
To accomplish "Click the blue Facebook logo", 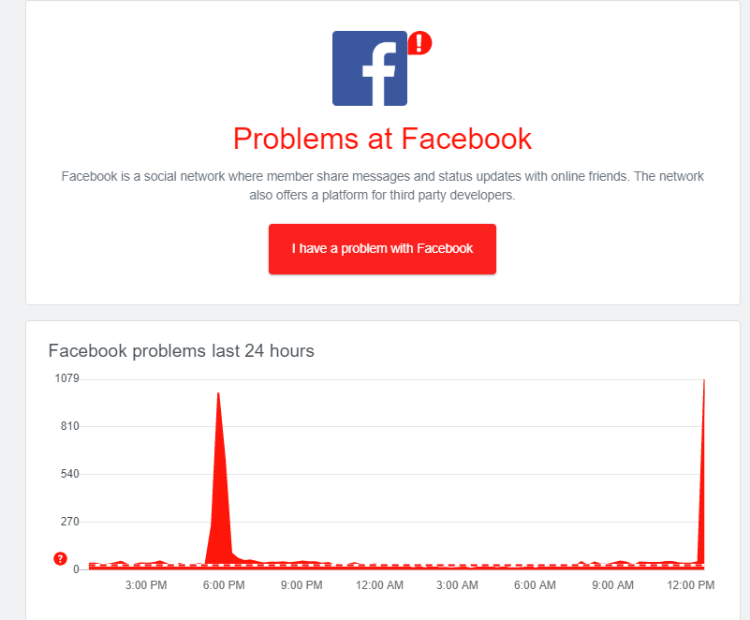I will coord(370,68).
